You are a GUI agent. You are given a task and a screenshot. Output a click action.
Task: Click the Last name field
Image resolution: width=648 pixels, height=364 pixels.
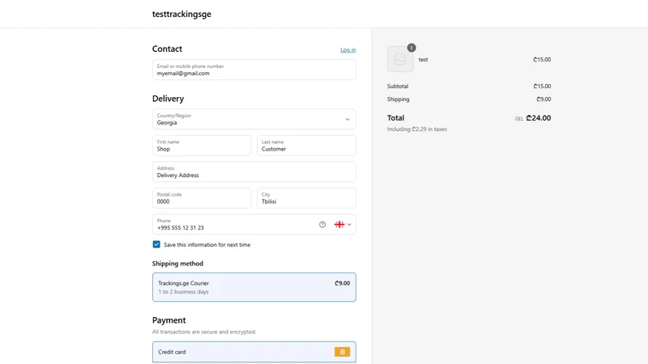coord(306,146)
